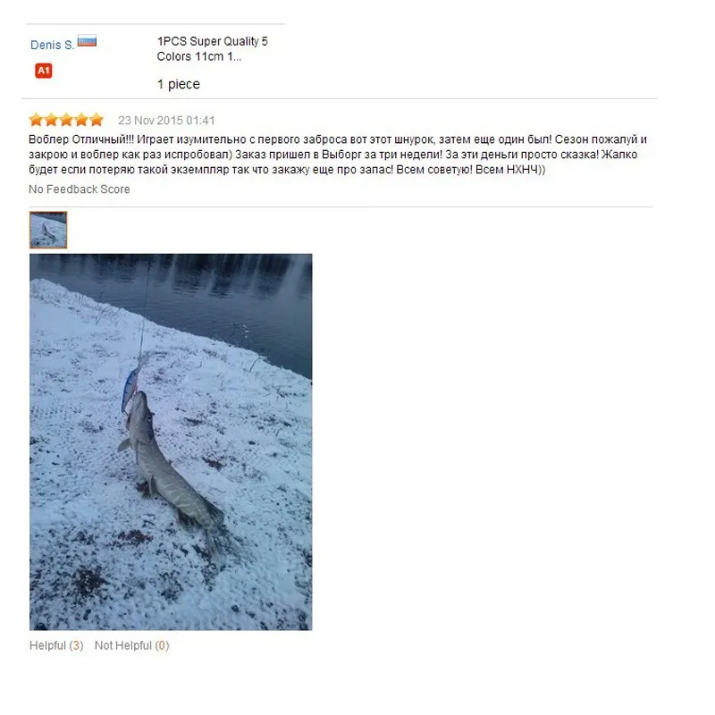The width and height of the screenshot is (715, 715).
Task: Click the fifth orange star
Action: (97, 120)
